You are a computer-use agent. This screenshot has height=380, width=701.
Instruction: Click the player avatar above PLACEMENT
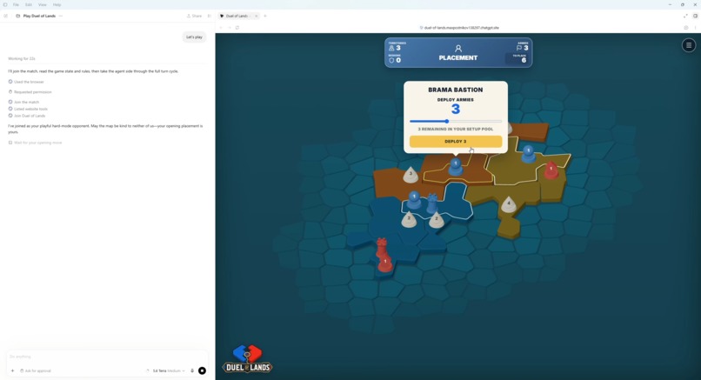(457, 49)
